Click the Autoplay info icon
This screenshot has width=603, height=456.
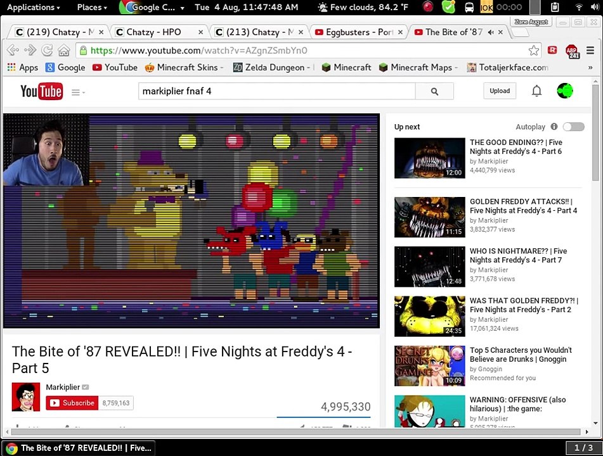click(x=554, y=127)
